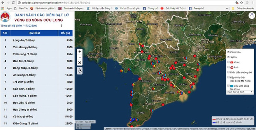Click the 54829 length value
The image size is (256, 130).
[x=69, y=116]
